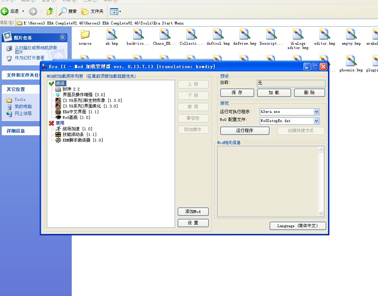Viewport: 378px width, 296px height.
Task: Select the 激活 (enabled) group node
Action: [60, 83]
